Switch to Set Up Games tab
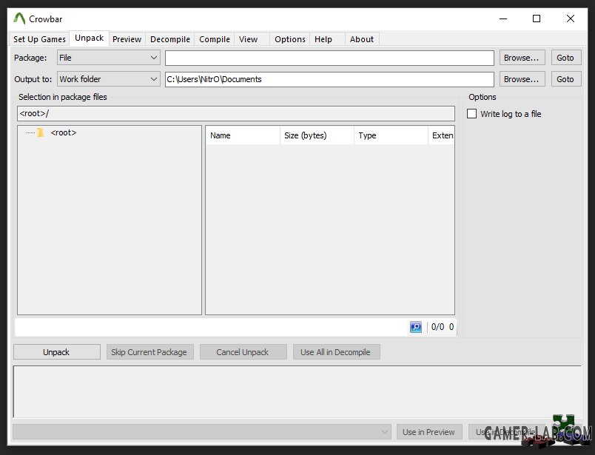This screenshot has height=455, width=595. tap(39, 39)
